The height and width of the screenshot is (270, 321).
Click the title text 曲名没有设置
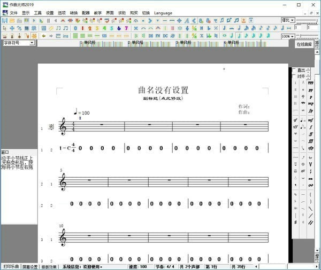[163, 90]
